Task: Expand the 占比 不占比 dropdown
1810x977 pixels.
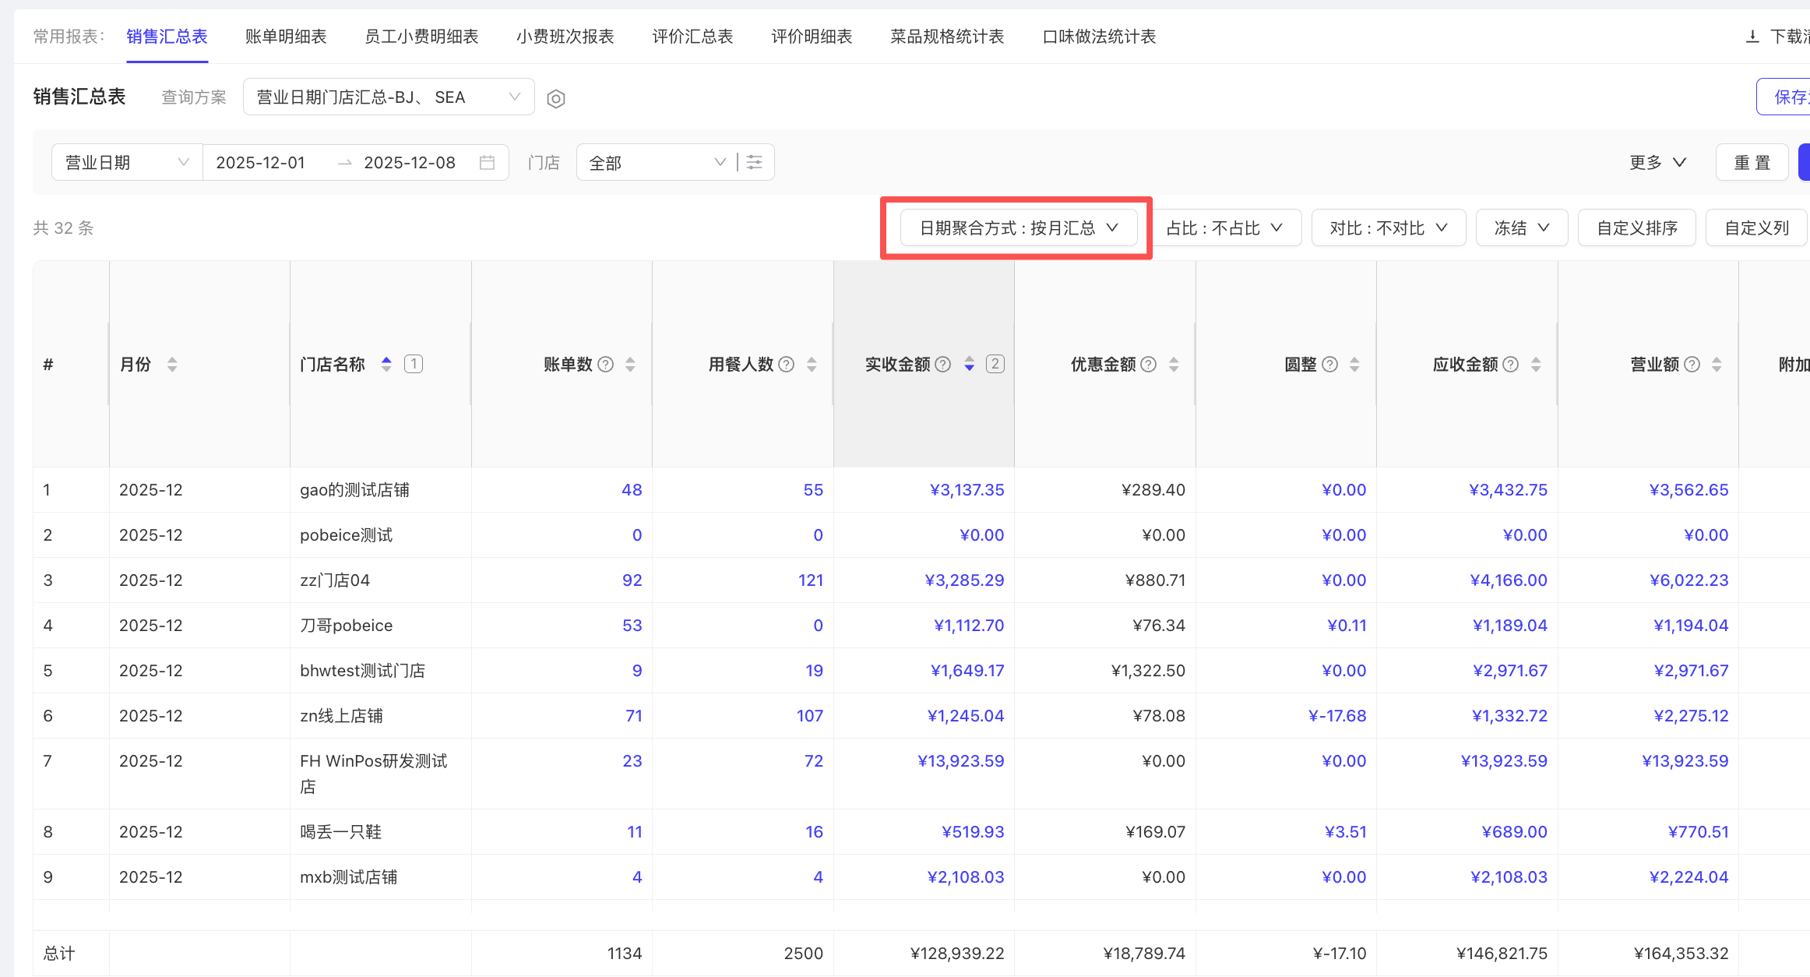Action: 1224,228
